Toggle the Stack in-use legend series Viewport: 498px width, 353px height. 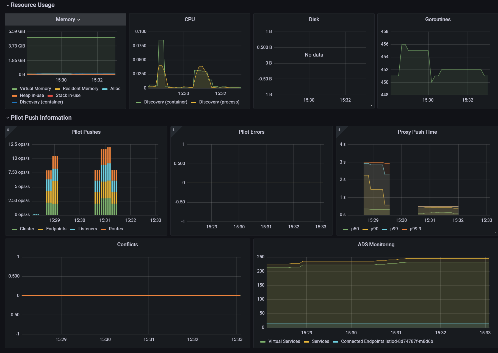[68, 96]
